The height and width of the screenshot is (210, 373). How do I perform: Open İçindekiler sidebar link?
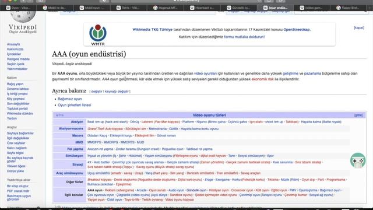(14, 54)
